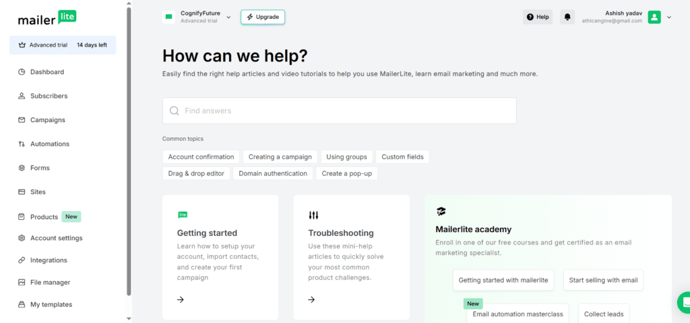Select the Creating a campaign topic

280,157
